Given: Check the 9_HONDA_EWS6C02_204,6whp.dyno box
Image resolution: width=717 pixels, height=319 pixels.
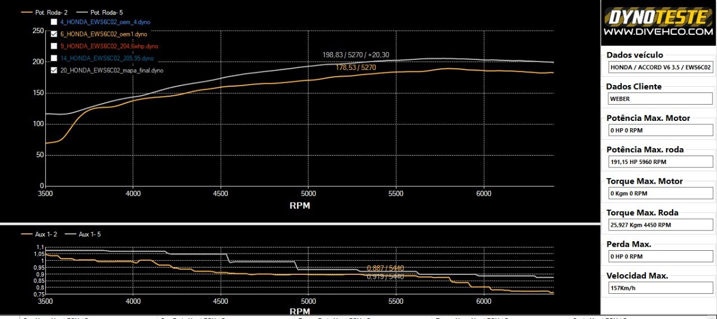Looking at the screenshot, I should pos(54,46).
